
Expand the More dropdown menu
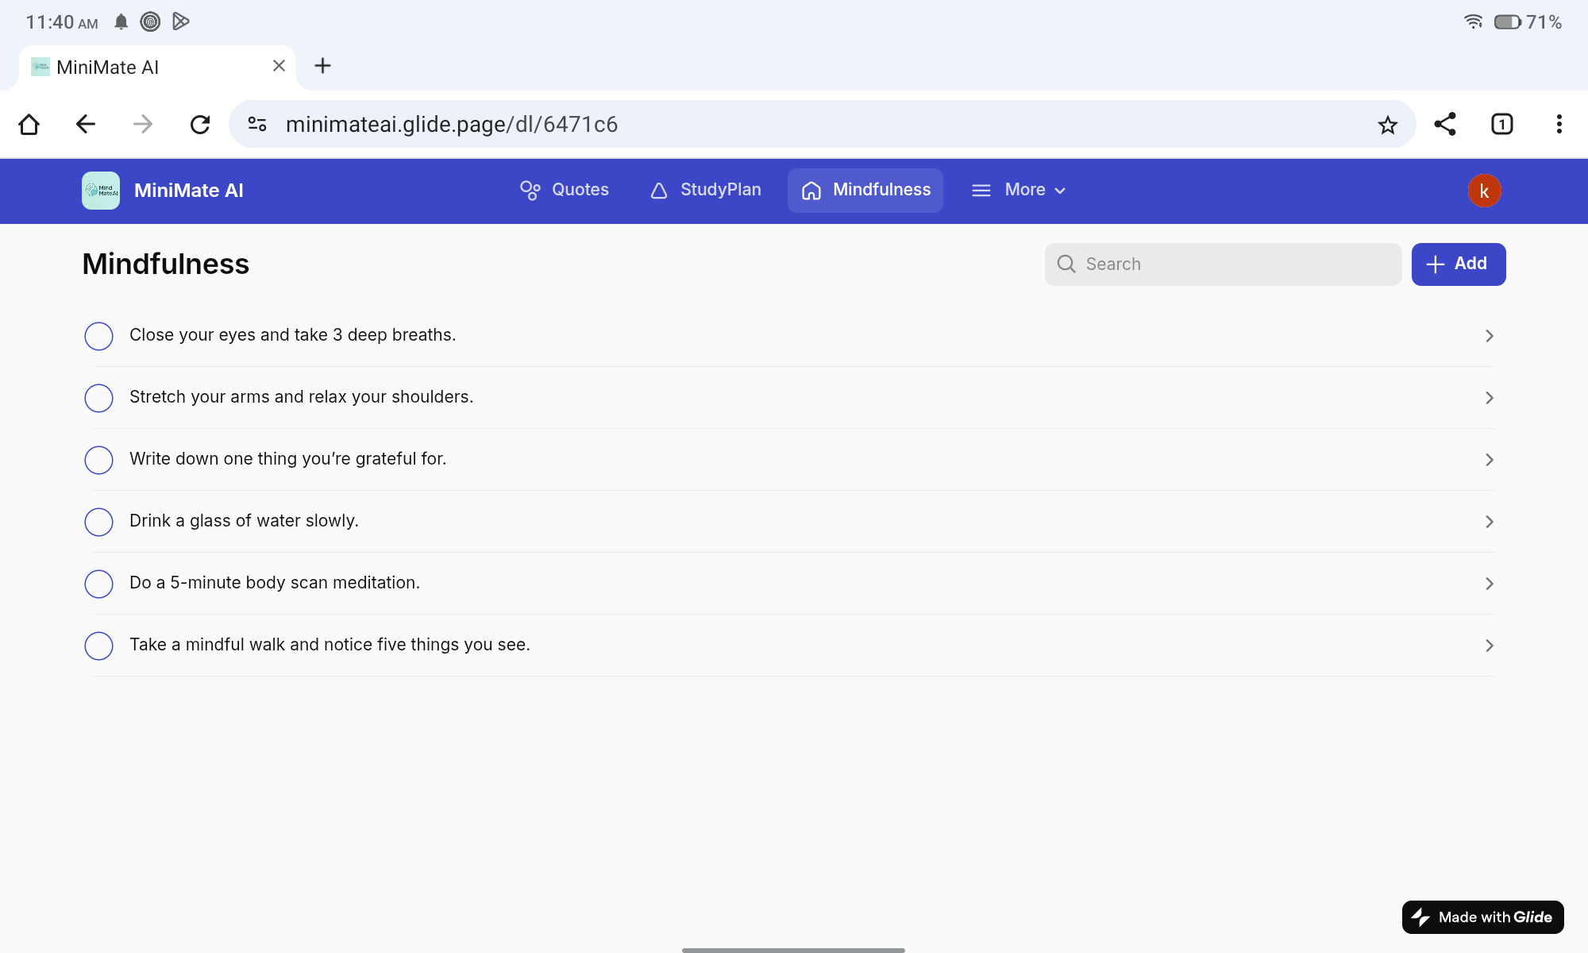1019,191
